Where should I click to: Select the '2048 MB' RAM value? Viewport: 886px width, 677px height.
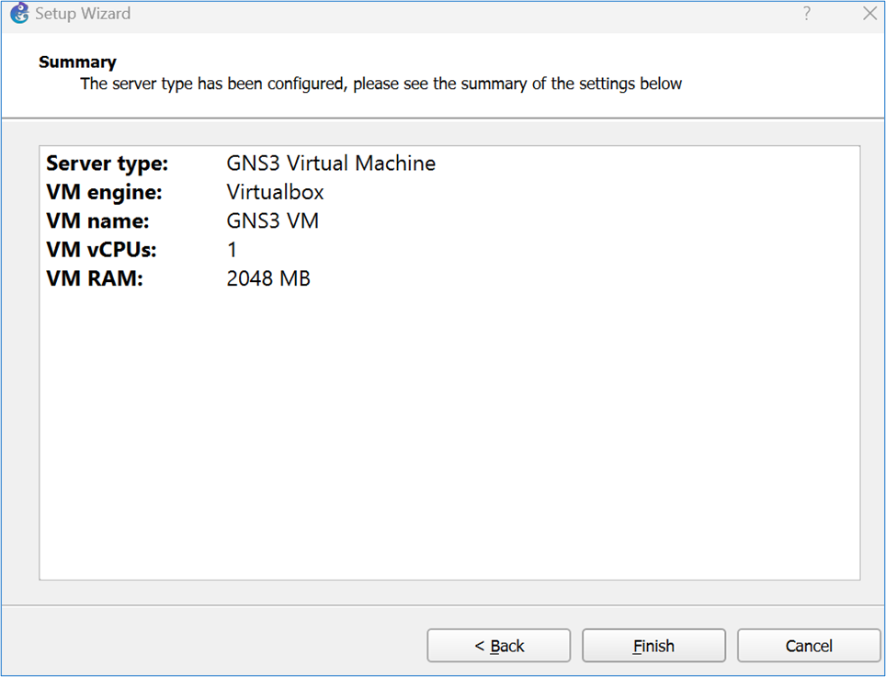(x=268, y=278)
